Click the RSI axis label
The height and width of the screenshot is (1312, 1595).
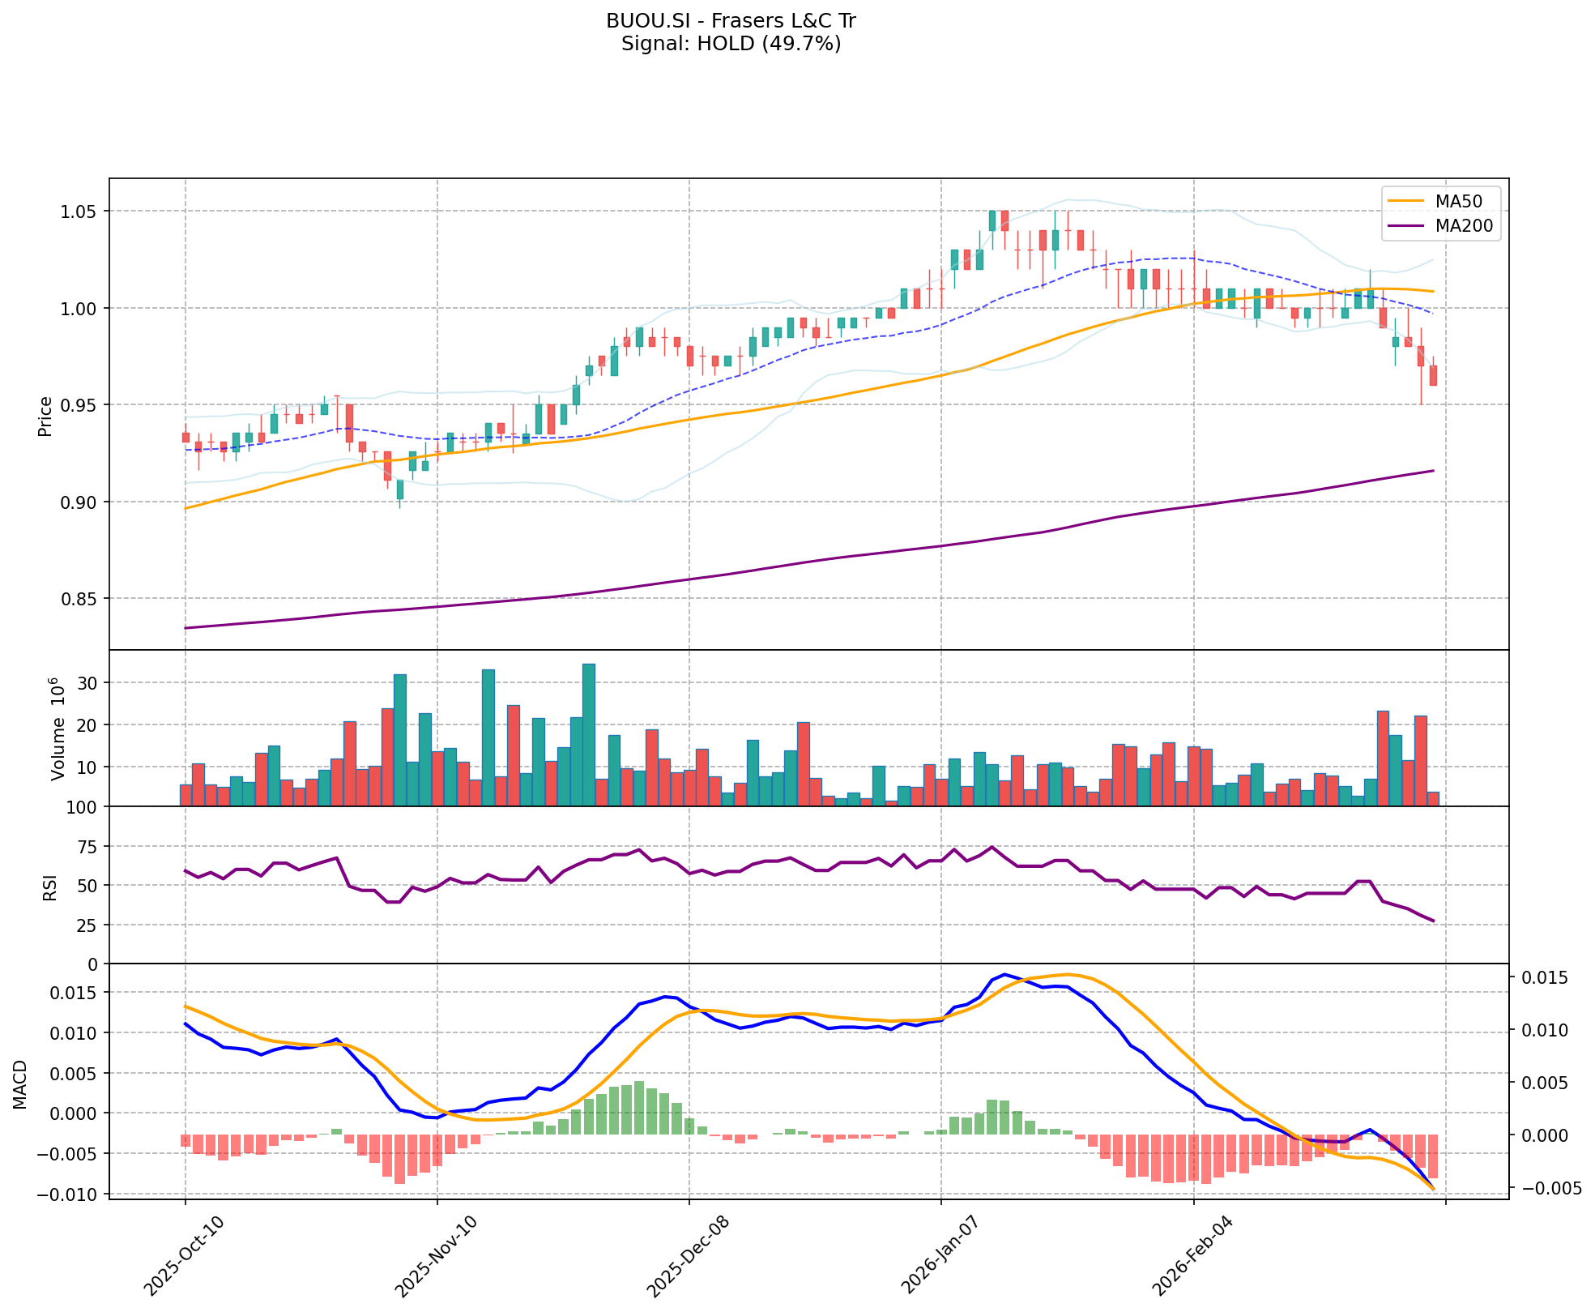[50, 887]
